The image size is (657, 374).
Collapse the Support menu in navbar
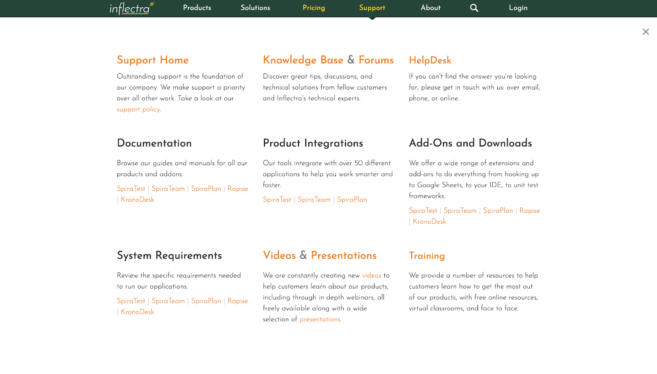click(372, 8)
